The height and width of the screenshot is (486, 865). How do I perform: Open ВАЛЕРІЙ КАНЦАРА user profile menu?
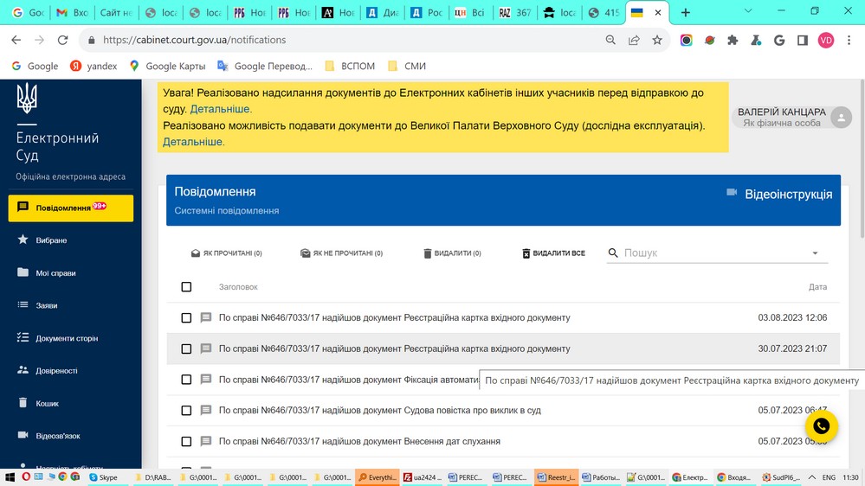click(x=792, y=117)
